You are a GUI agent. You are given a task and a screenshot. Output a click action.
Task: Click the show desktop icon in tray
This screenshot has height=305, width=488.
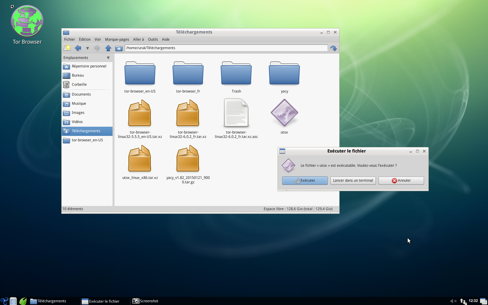484,301
